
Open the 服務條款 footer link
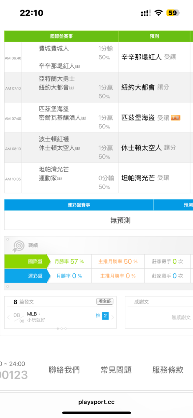pyautogui.click(x=168, y=370)
